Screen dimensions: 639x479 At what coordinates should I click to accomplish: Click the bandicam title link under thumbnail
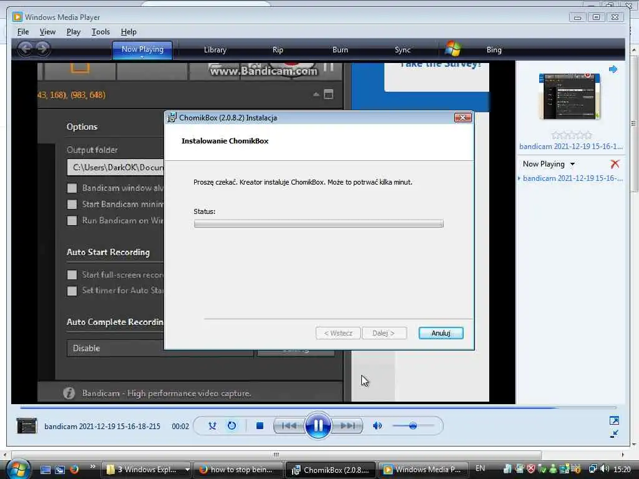[x=571, y=147]
